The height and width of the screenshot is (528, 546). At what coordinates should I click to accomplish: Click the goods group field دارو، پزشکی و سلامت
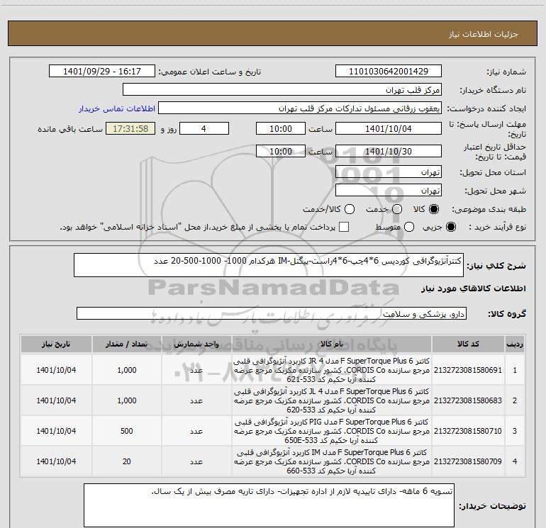pos(272,313)
